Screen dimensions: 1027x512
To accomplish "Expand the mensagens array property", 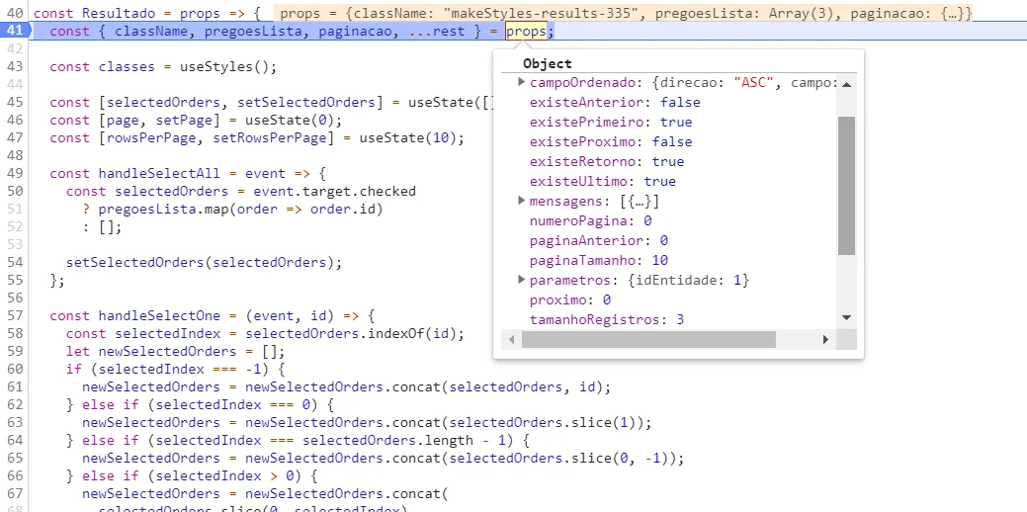I will click(521, 201).
